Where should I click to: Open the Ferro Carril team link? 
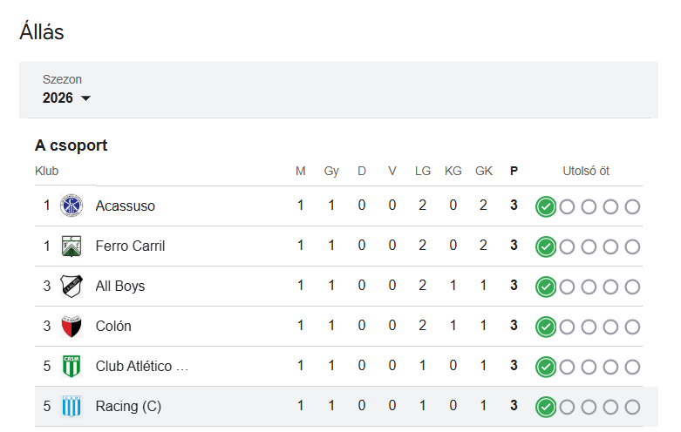click(130, 246)
